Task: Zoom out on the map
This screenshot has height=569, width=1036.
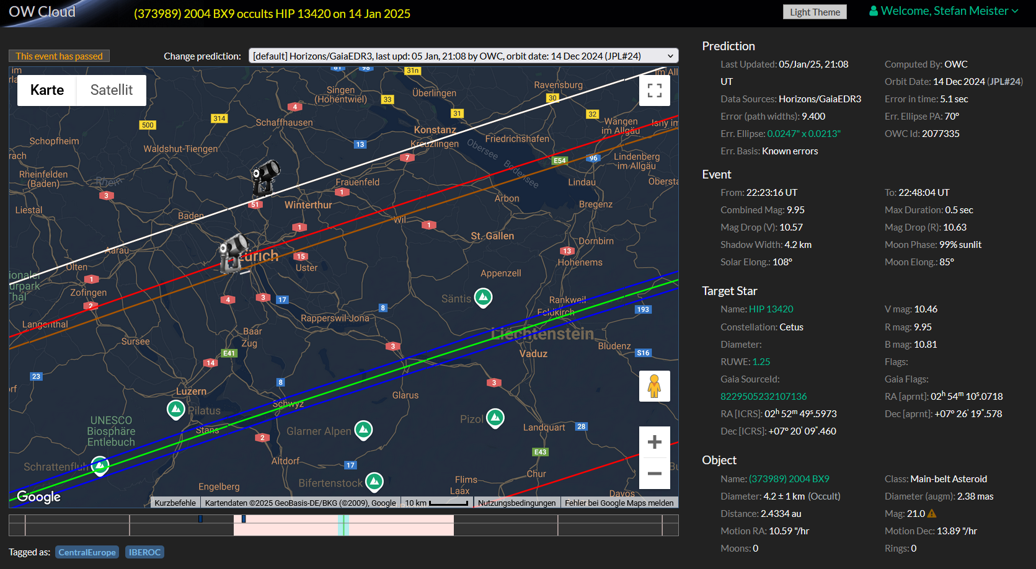Action: point(655,474)
